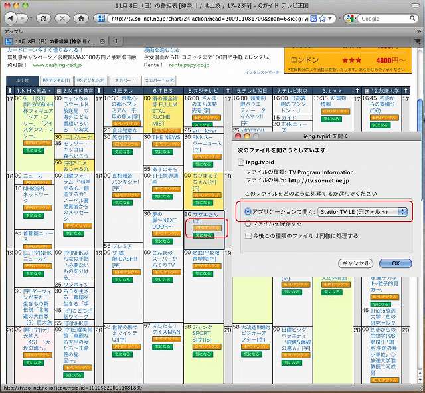Click up arrow left of 1.NHK総合

click(10, 90)
